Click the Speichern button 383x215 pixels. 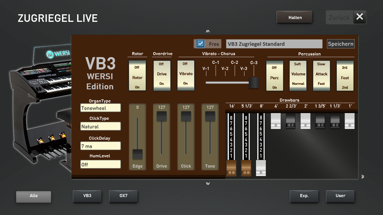[x=341, y=44]
